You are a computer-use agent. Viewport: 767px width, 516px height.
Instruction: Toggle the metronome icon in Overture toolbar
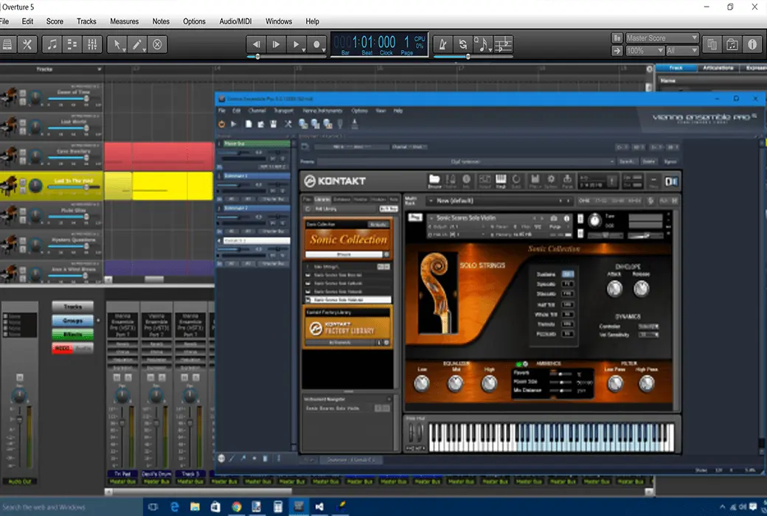[442, 44]
